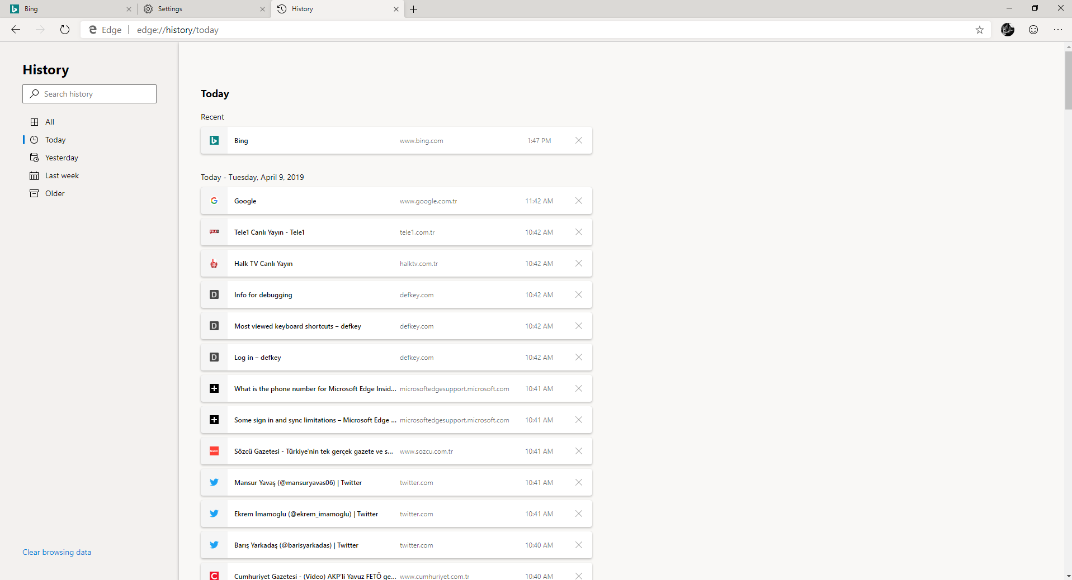Click tele1.com.tr domain text
The image size is (1072, 580).
417,232
